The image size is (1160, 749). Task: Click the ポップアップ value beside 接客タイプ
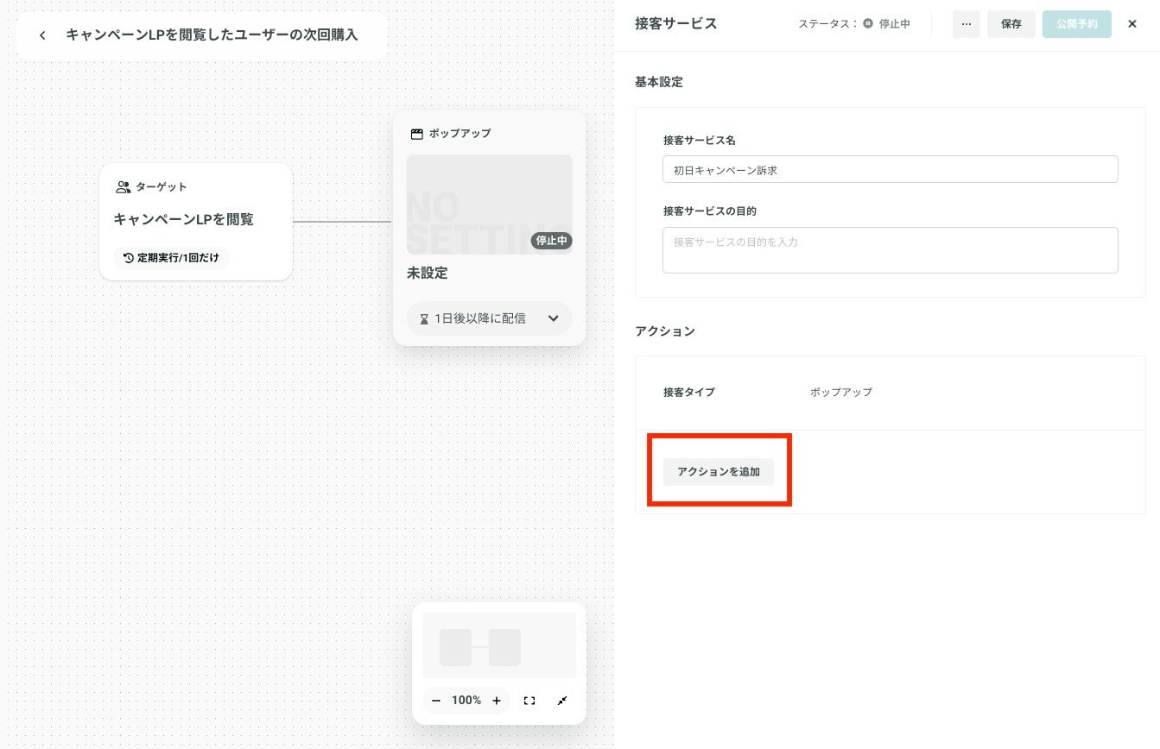click(x=841, y=392)
